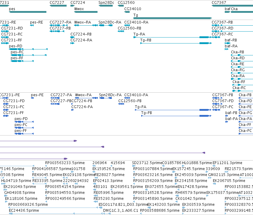Select EST label CK01042.5prime
Screen dimensions: 253x215
coord(191,199)
